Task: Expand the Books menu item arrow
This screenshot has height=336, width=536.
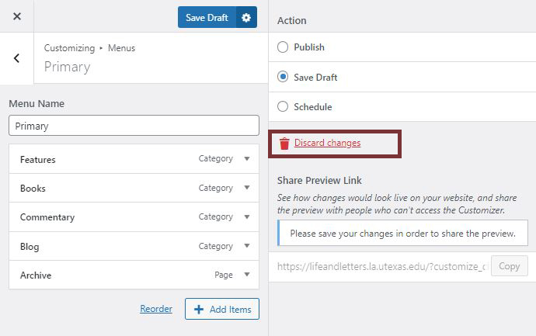Action: [247, 188]
